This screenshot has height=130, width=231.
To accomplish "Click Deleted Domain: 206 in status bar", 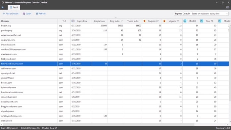I will 30,128.
